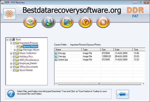Click the Save recovered data toolbar icon
Screen dimensions: 150x102
point(30,22)
